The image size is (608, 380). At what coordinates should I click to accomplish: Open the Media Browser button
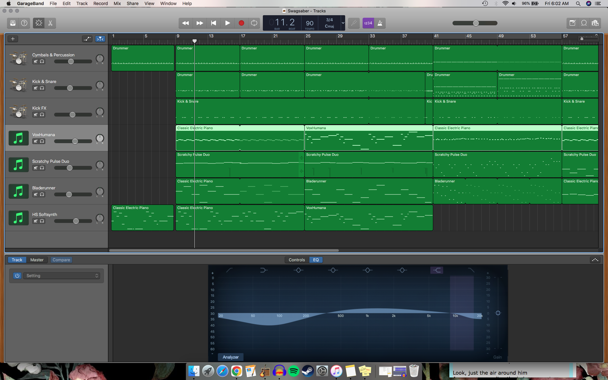[595, 23]
